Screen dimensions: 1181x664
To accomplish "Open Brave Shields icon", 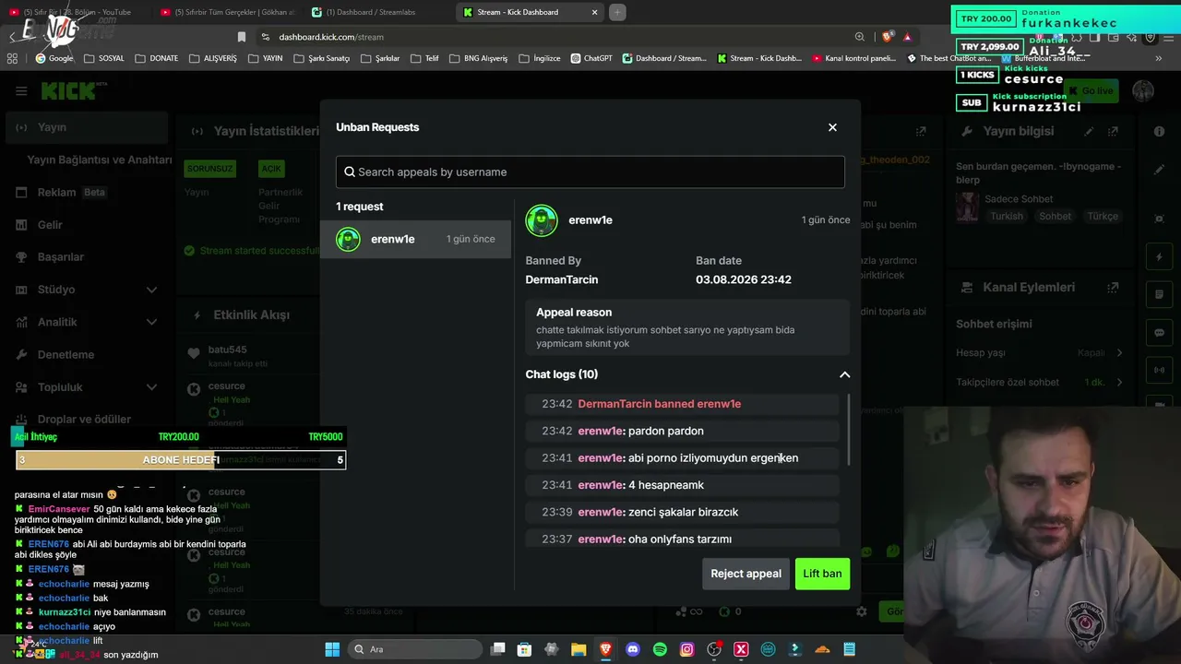I will click(x=888, y=37).
